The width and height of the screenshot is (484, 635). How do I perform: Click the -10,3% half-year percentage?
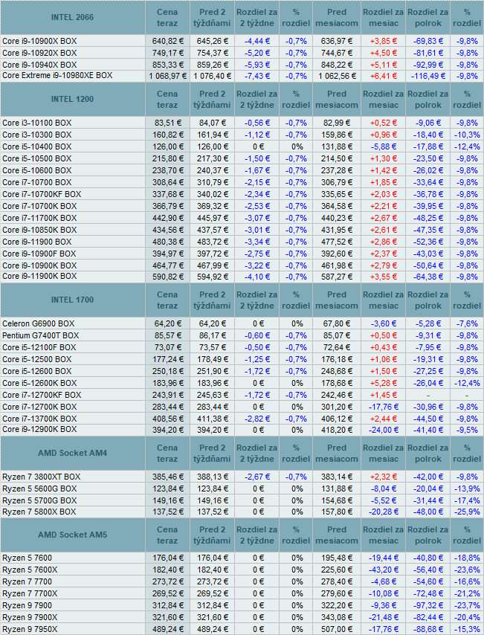[x=467, y=135]
